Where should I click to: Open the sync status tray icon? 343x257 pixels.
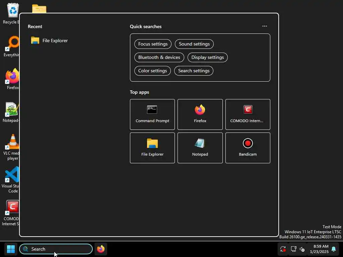[283, 249]
